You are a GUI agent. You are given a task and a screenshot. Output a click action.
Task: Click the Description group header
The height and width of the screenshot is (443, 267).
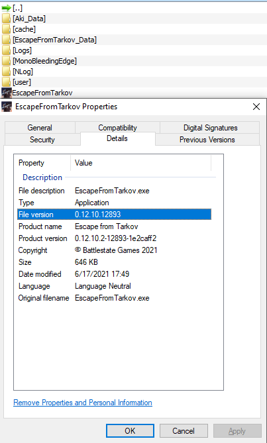coord(42,177)
